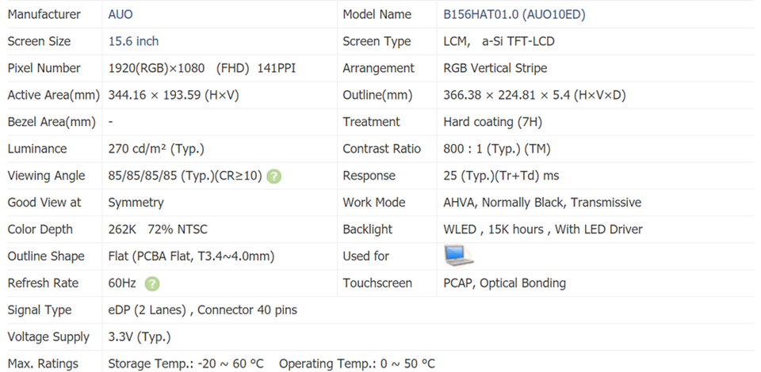Select the Active Area value 344.16 × 193.59

tap(174, 95)
